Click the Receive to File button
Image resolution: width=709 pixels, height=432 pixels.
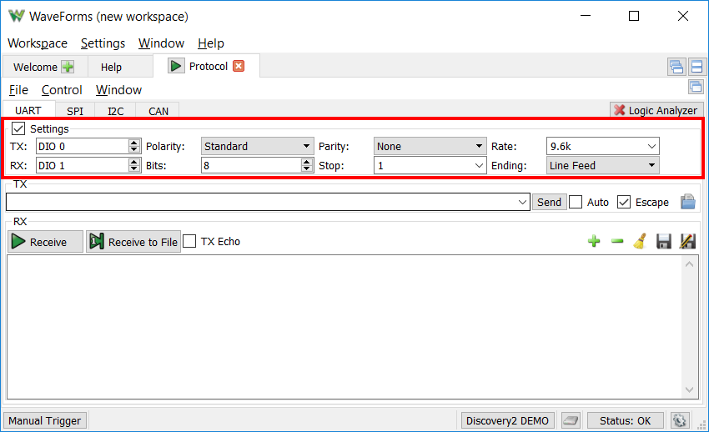click(133, 242)
